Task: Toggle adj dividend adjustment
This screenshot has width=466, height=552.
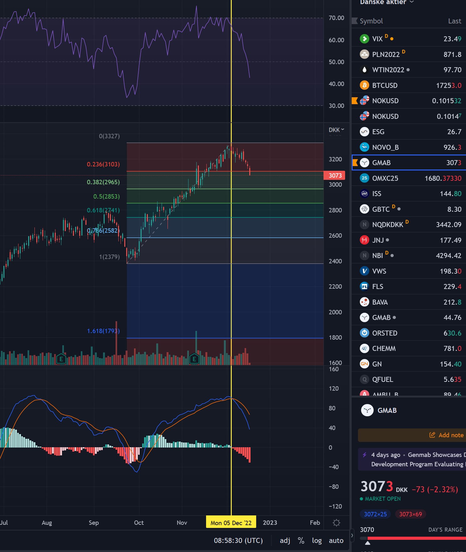Action: 285,540
